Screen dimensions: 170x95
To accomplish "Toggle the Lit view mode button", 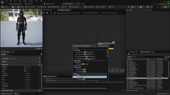I will point(16,10).
